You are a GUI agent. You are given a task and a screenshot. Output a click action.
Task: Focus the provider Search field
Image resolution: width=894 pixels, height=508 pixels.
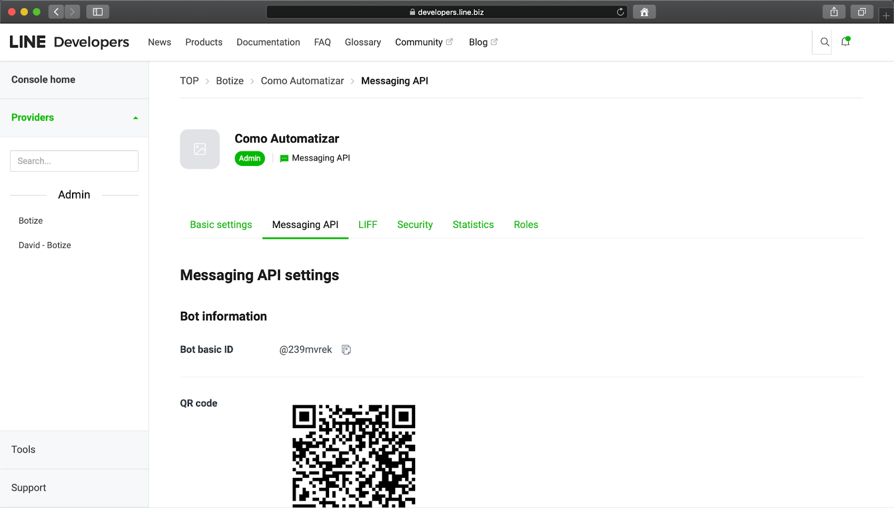(x=74, y=161)
